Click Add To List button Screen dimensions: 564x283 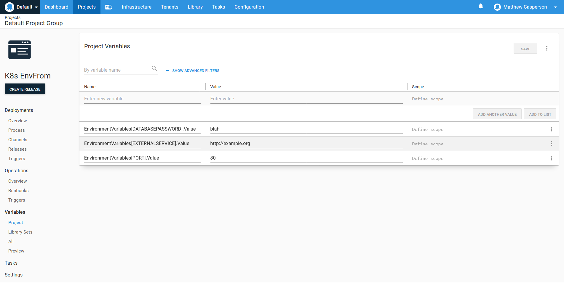click(x=540, y=114)
